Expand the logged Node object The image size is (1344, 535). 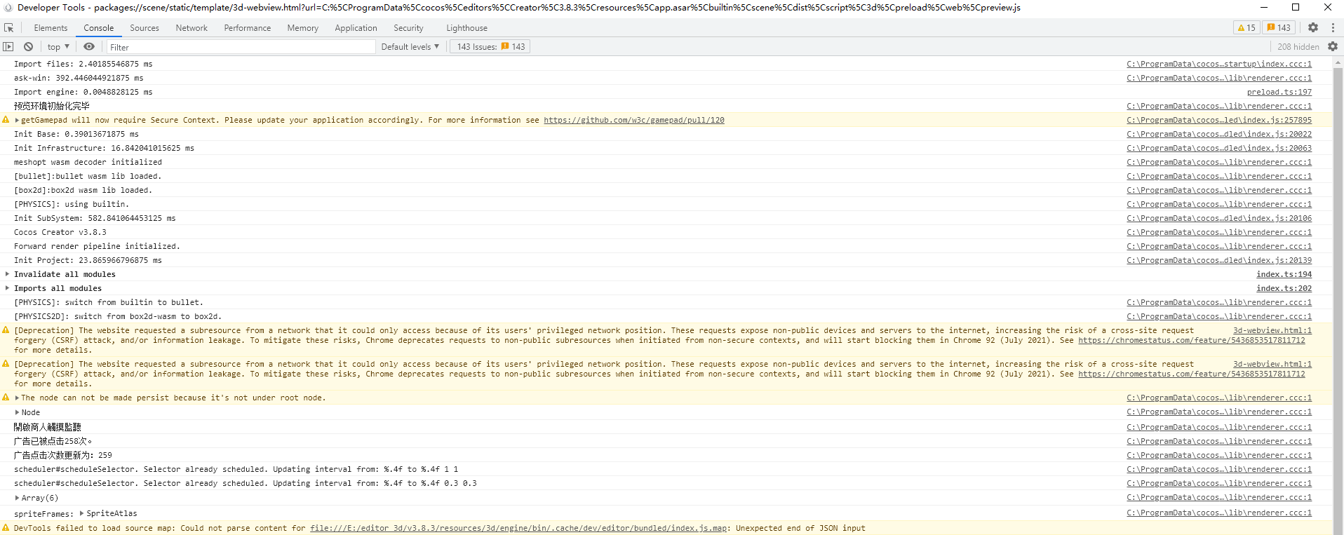click(x=17, y=412)
